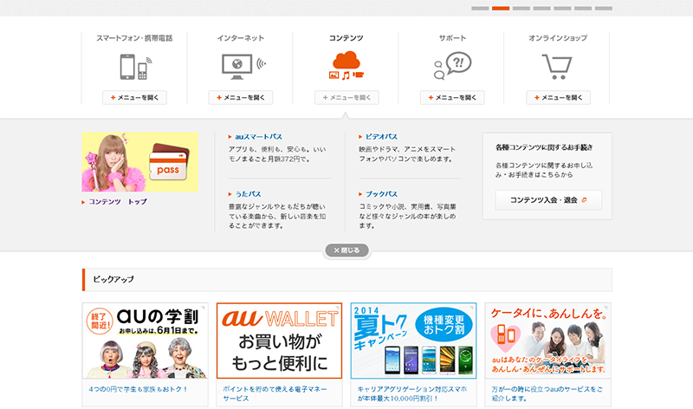The width and height of the screenshot is (693, 409).
Task: Select the サポート menu heading
Action: [452, 38]
